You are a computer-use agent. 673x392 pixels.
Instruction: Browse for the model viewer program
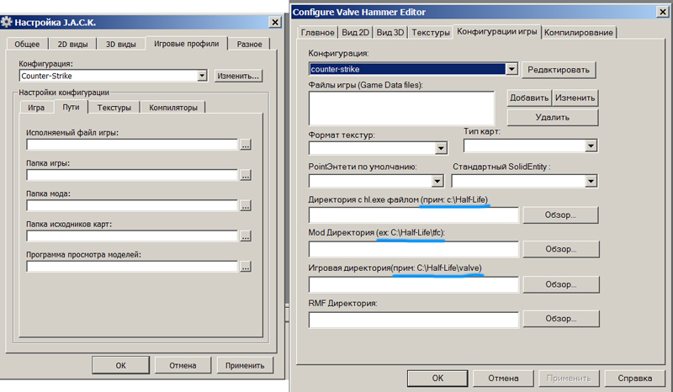pos(246,267)
